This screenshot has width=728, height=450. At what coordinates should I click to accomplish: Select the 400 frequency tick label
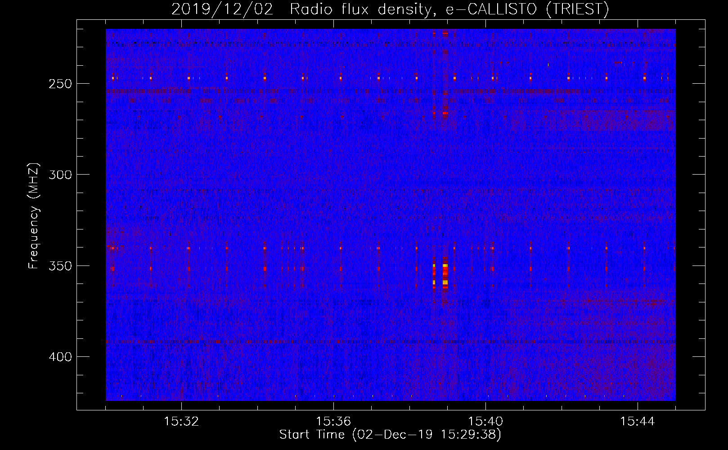[60, 357]
